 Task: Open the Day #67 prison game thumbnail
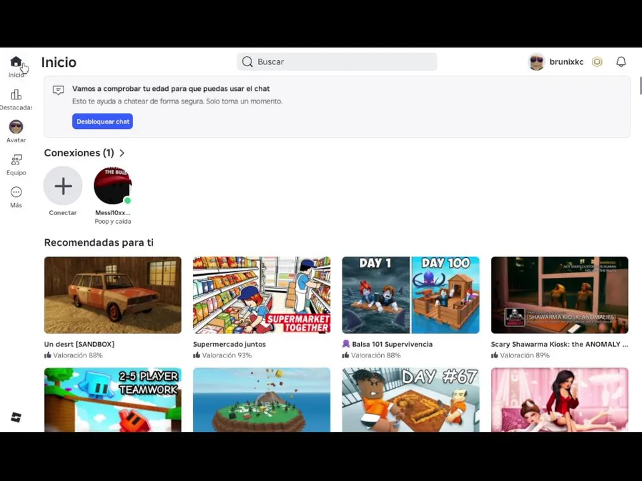point(411,399)
